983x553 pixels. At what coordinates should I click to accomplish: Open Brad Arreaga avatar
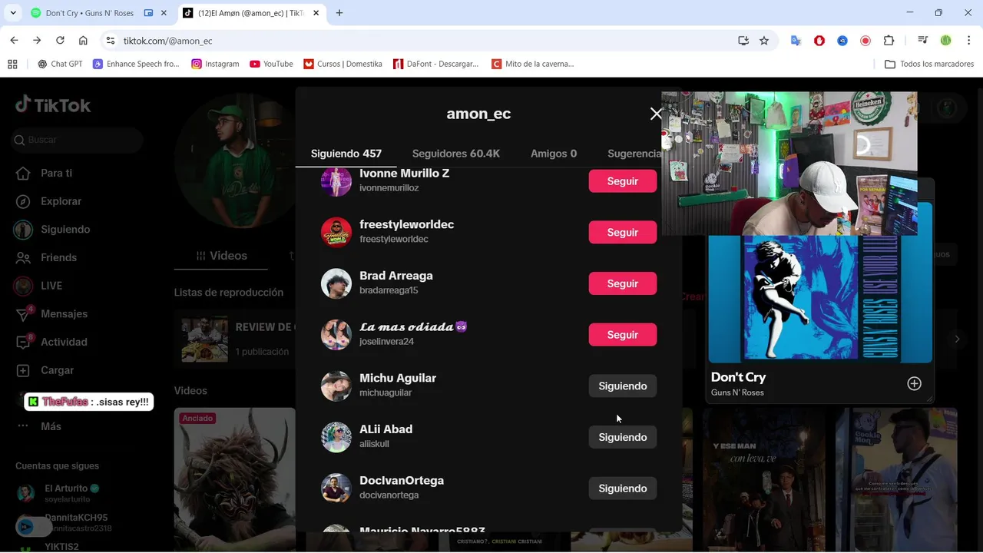tap(336, 283)
